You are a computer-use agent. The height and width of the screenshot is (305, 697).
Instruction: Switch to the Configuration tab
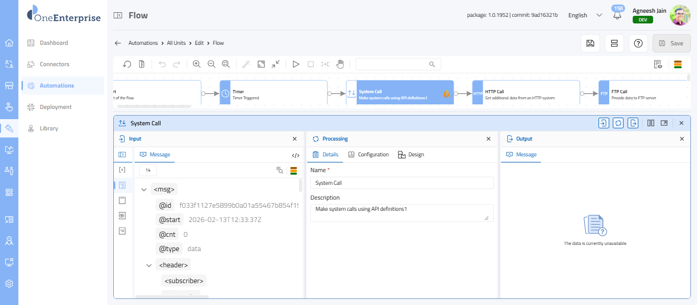pos(368,155)
